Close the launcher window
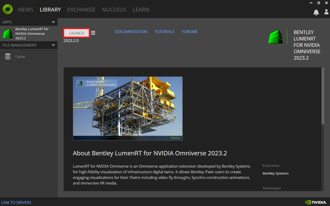The width and height of the screenshot is (330, 206). pyautogui.click(x=326, y=3)
